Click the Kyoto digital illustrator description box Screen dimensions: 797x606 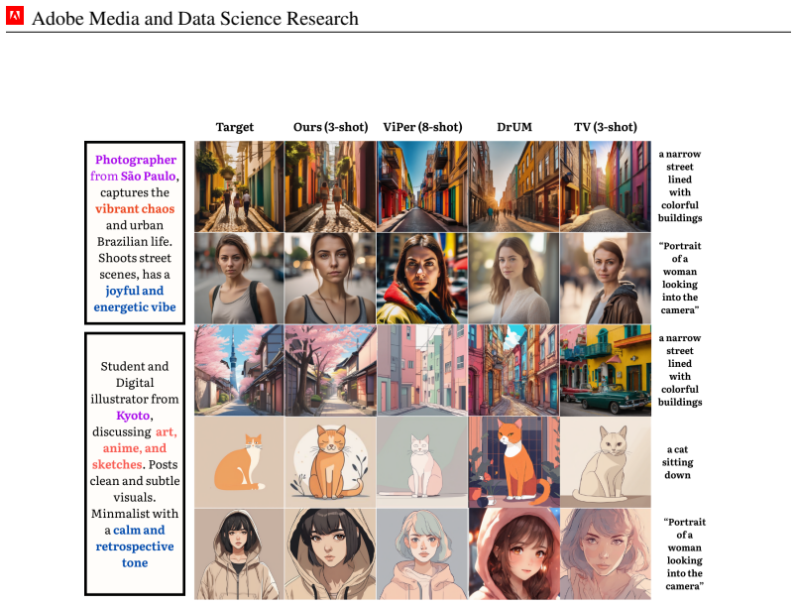point(135,464)
